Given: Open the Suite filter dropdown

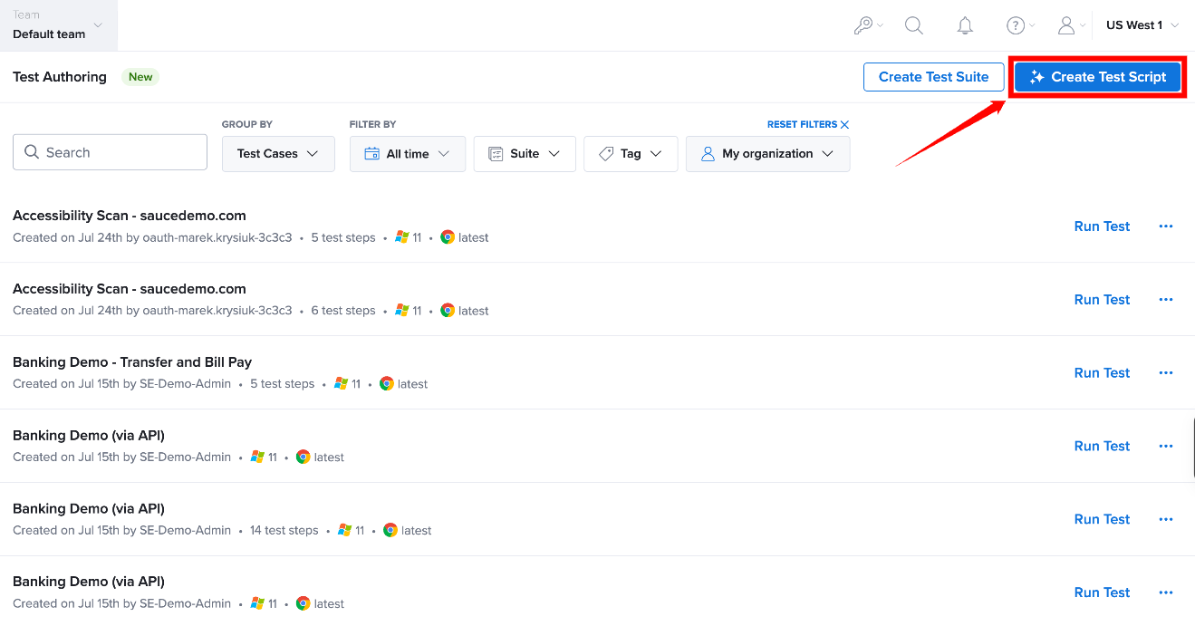Looking at the screenshot, I should [x=525, y=154].
